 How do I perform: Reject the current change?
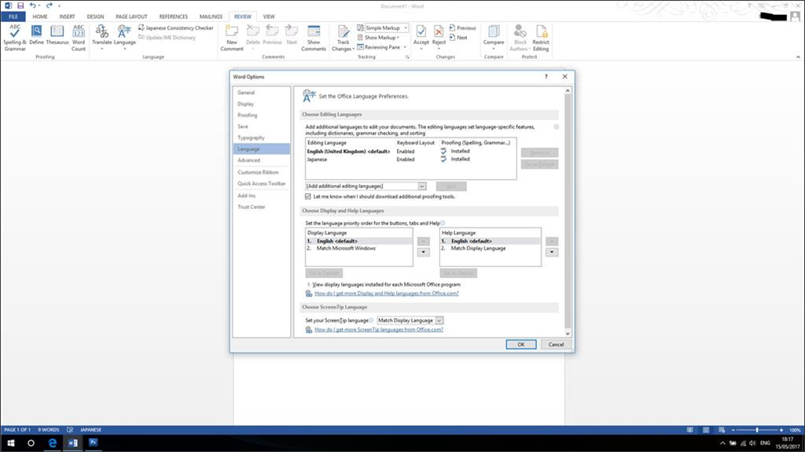[439, 37]
